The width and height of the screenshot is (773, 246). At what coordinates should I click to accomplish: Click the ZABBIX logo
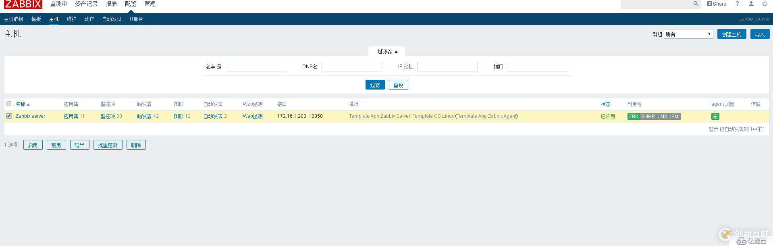[x=23, y=4]
